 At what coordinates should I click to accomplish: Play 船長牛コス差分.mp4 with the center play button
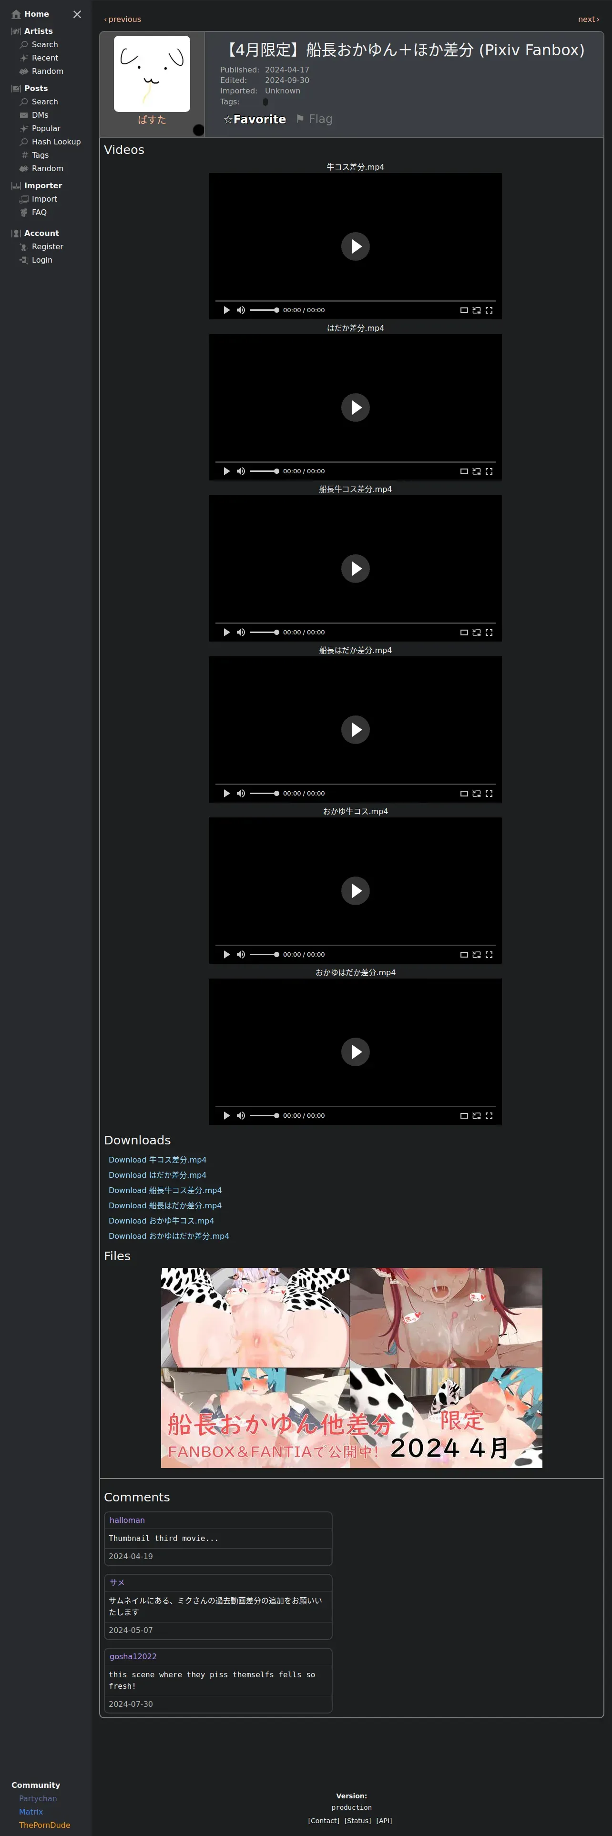tap(356, 569)
